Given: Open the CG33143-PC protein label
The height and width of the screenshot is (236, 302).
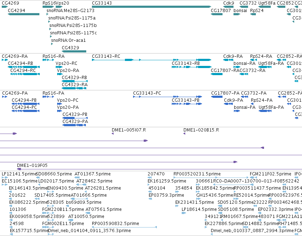Looking at the screenshot, I should pos(147,93).
